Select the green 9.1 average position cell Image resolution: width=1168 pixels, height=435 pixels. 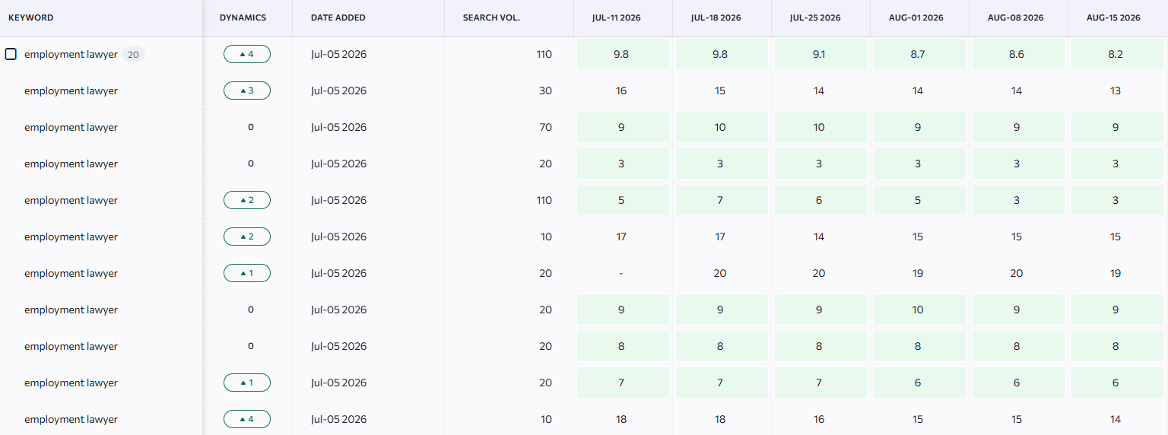(820, 55)
